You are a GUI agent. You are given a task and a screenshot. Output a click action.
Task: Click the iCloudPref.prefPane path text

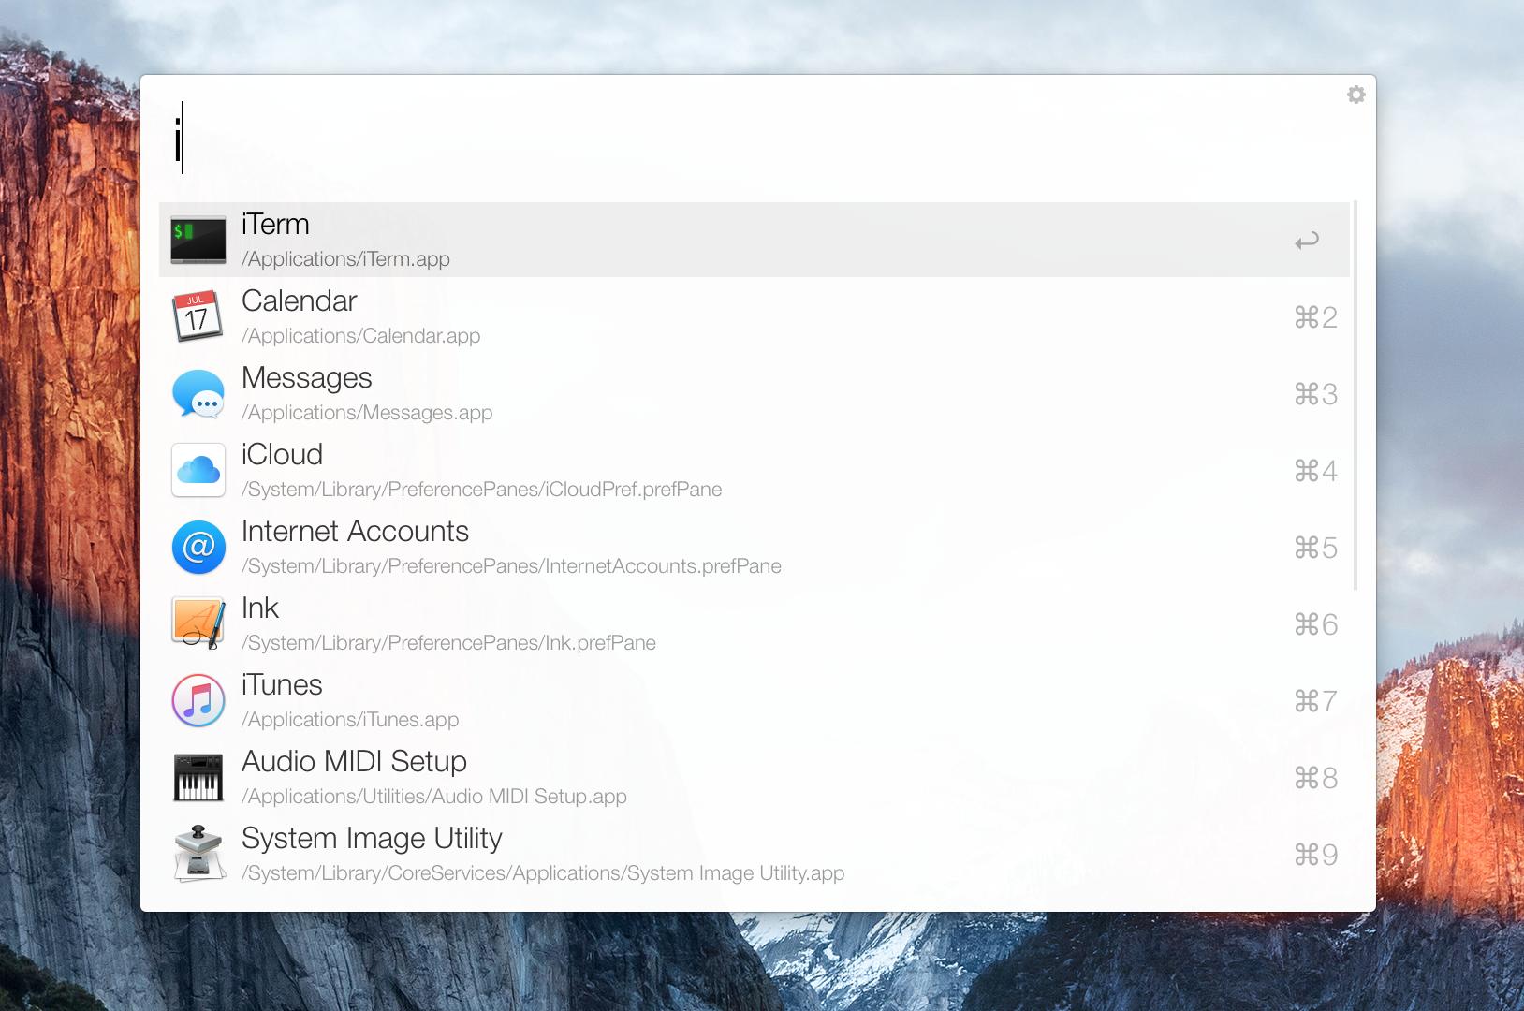pos(481,490)
